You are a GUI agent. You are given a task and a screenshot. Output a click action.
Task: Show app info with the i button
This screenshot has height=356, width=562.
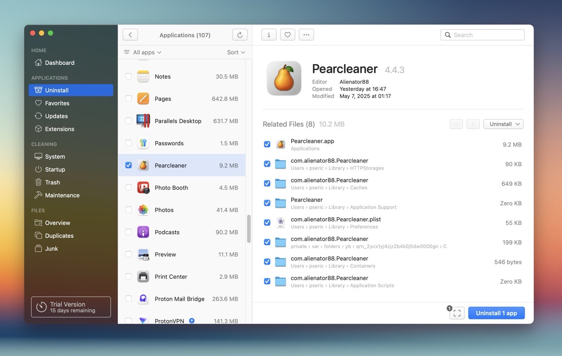pyautogui.click(x=269, y=35)
